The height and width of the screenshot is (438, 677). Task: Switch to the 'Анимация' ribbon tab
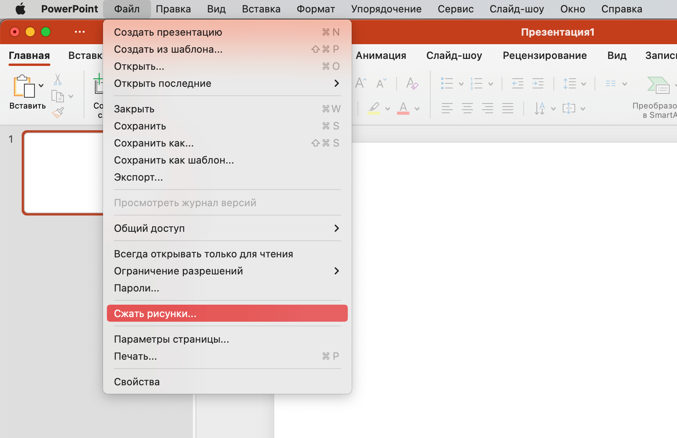click(381, 55)
